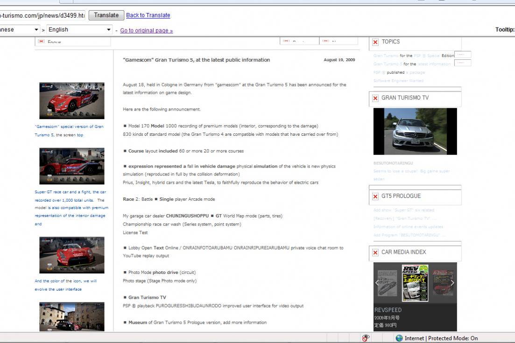
Task: Open the source language dropdown
Action: [20, 30]
